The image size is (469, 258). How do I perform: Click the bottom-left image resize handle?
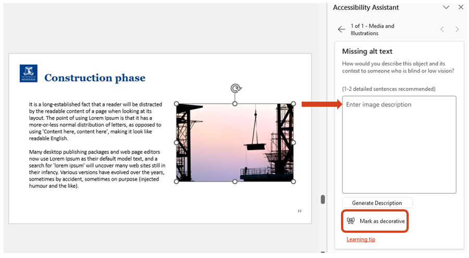point(176,182)
